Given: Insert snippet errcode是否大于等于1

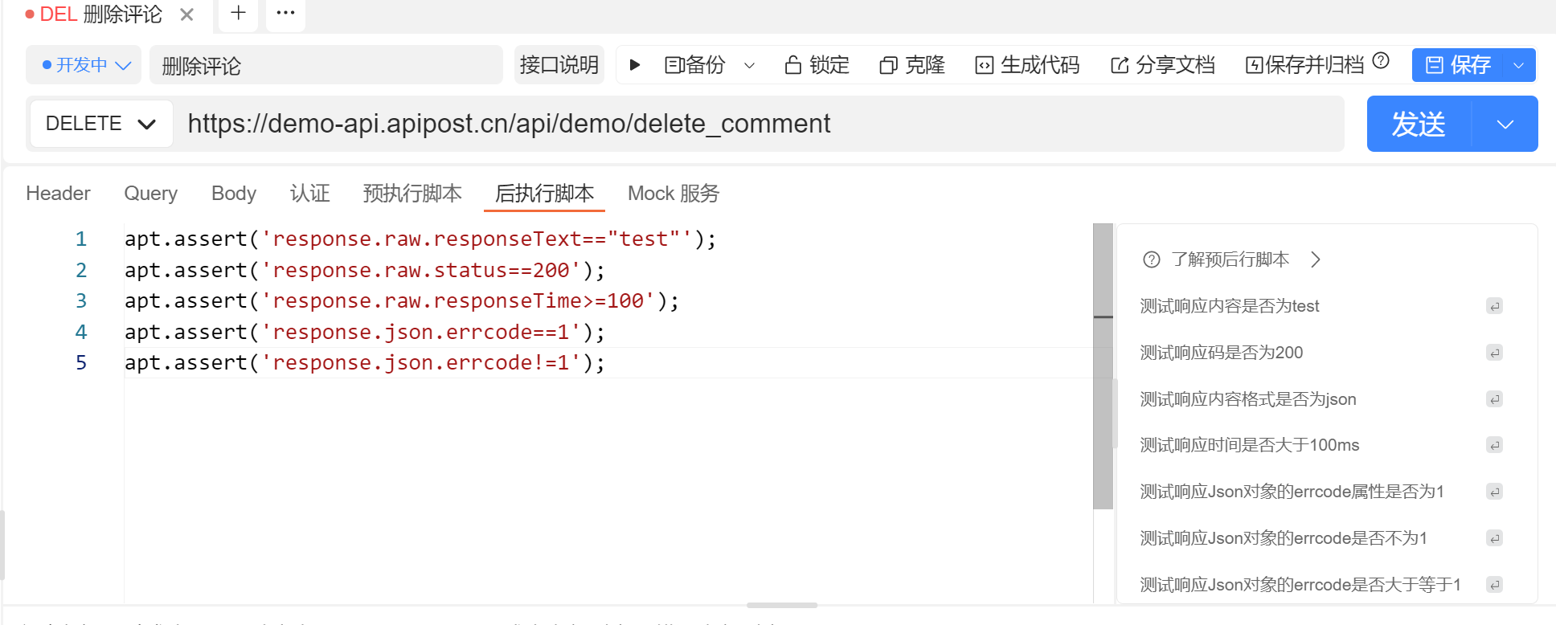Looking at the screenshot, I should [1300, 585].
